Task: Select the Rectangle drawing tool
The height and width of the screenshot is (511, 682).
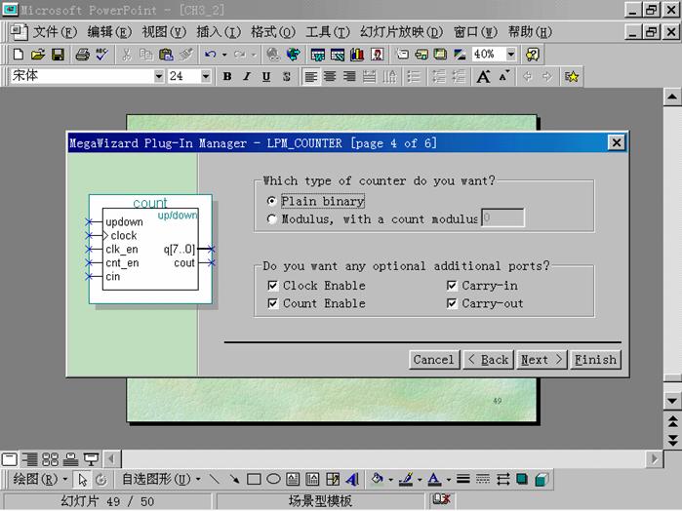Action: 254,479
